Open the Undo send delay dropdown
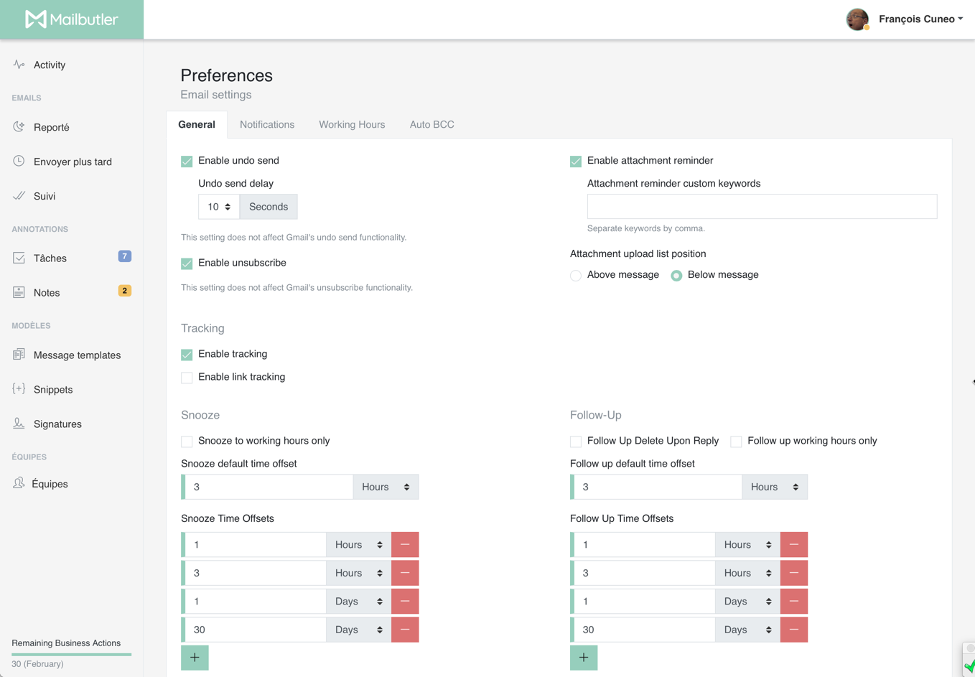The image size is (975, 677). point(219,207)
